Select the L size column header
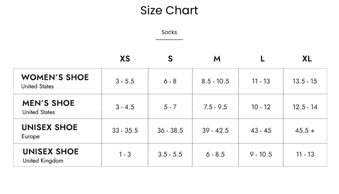This screenshot has height=194, width=339. pyautogui.click(x=262, y=59)
